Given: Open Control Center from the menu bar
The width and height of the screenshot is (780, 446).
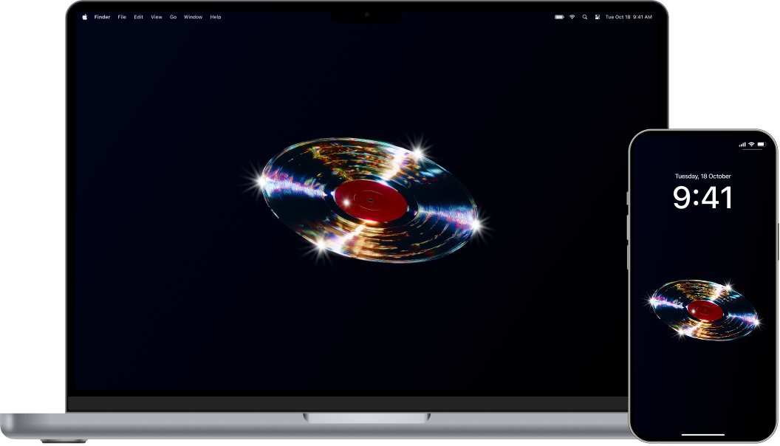Looking at the screenshot, I should (597, 16).
